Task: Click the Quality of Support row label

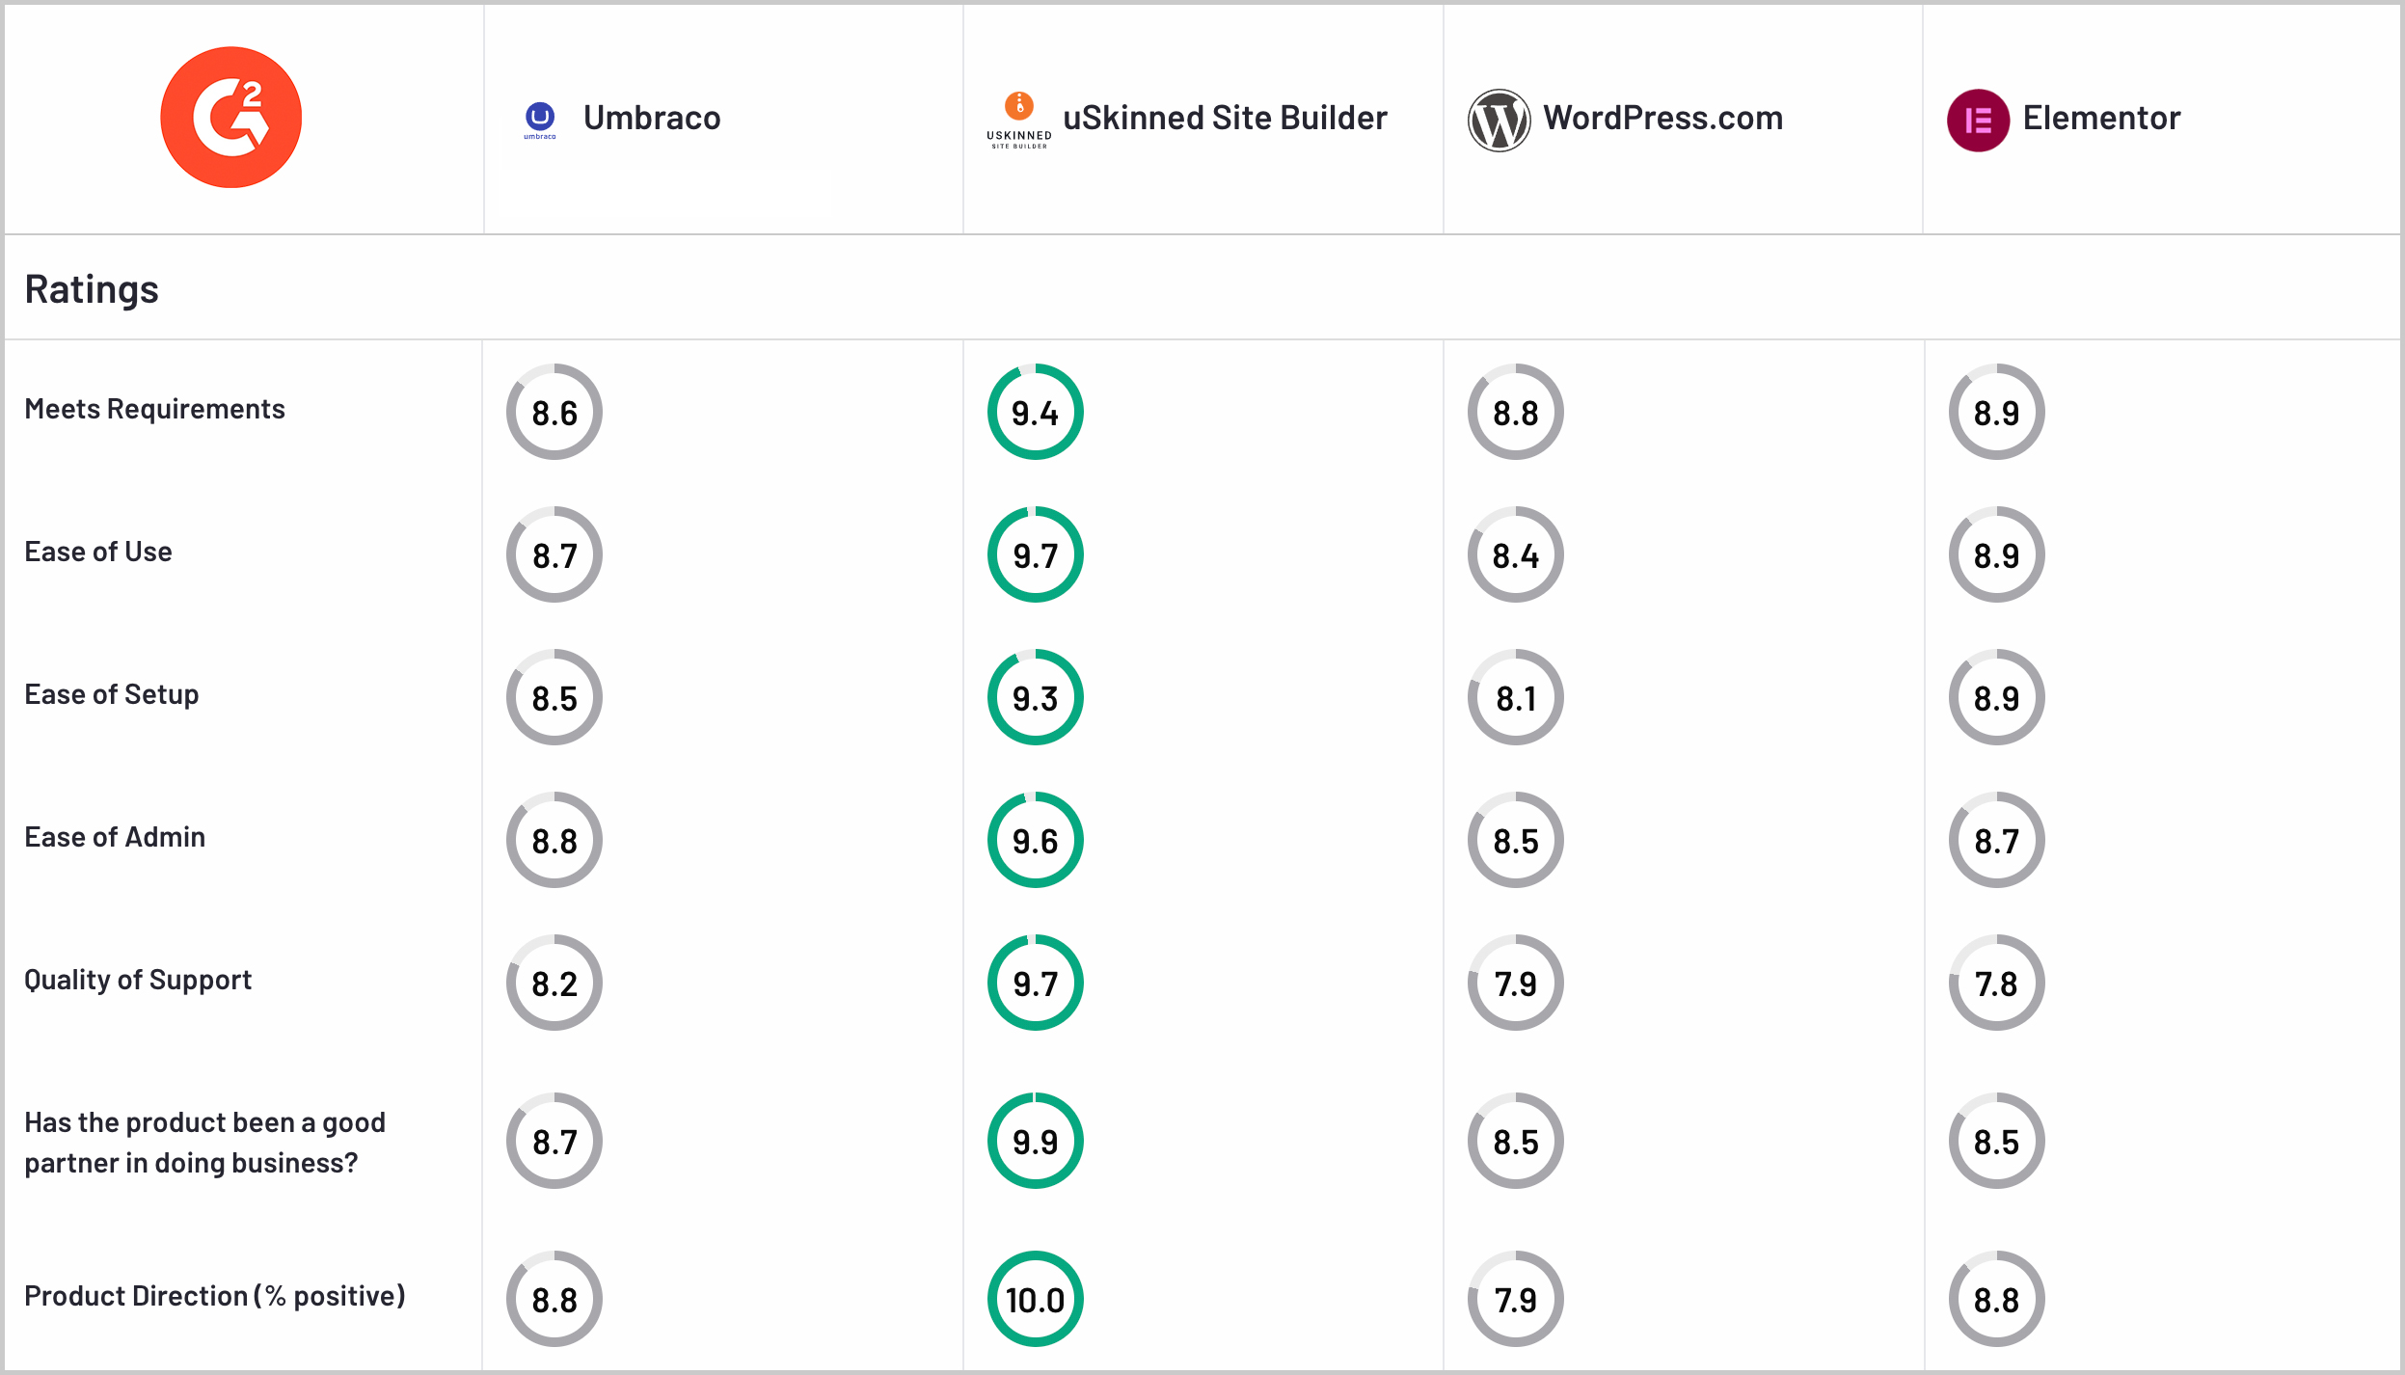Action: click(x=138, y=980)
